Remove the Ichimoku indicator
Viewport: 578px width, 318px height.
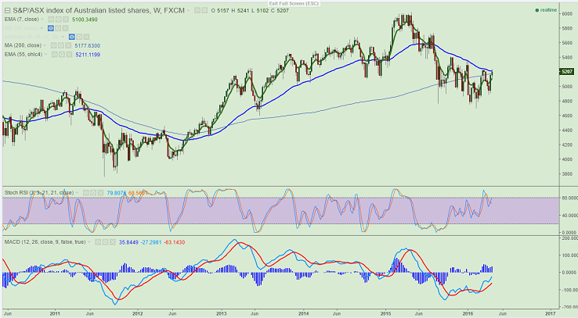[86, 37]
